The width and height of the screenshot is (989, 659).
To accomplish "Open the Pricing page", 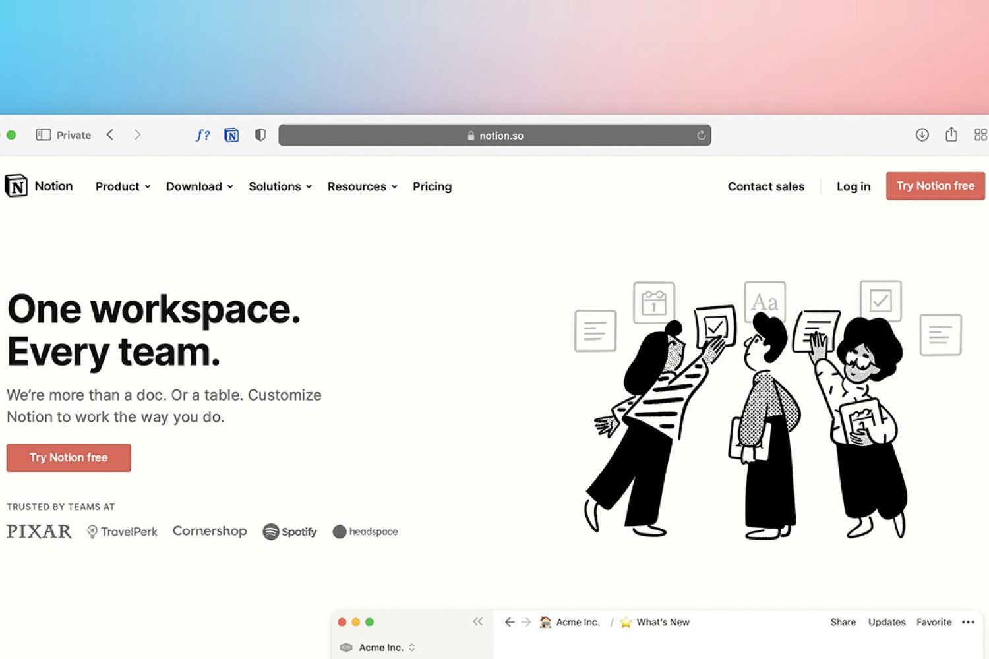I will pyautogui.click(x=432, y=186).
